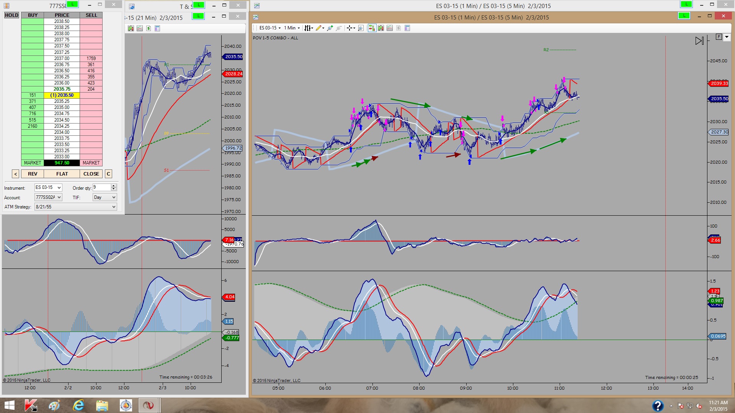The height and width of the screenshot is (413, 735).
Task: Click the REV reverse button
Action: click(33, 174)
